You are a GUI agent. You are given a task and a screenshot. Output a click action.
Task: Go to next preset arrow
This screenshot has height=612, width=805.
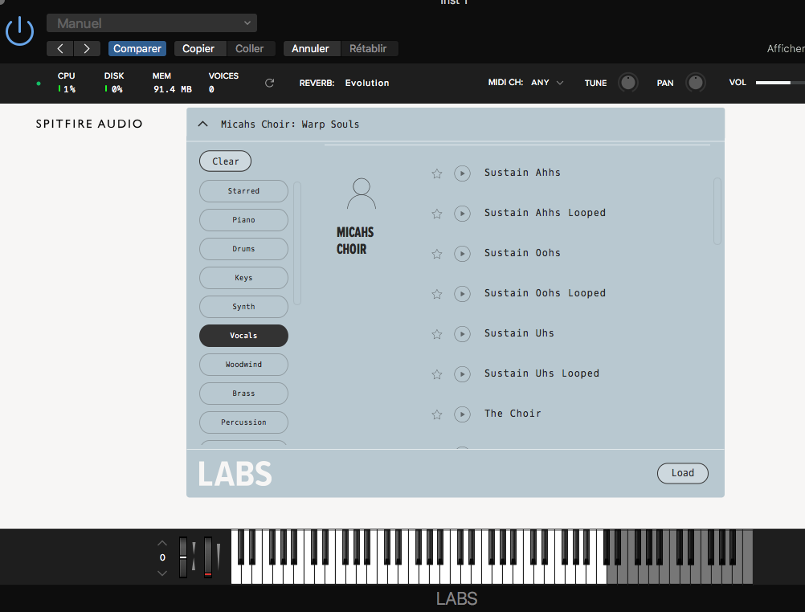pos(87,49)
